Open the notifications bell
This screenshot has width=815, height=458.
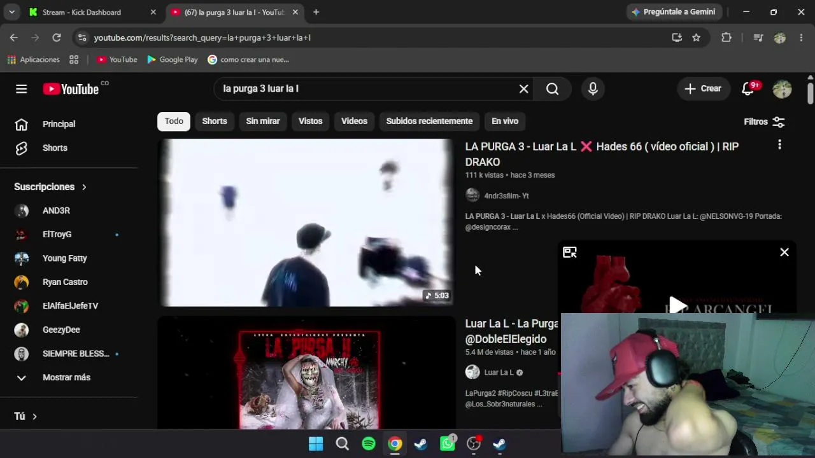(x=748, y=89)
